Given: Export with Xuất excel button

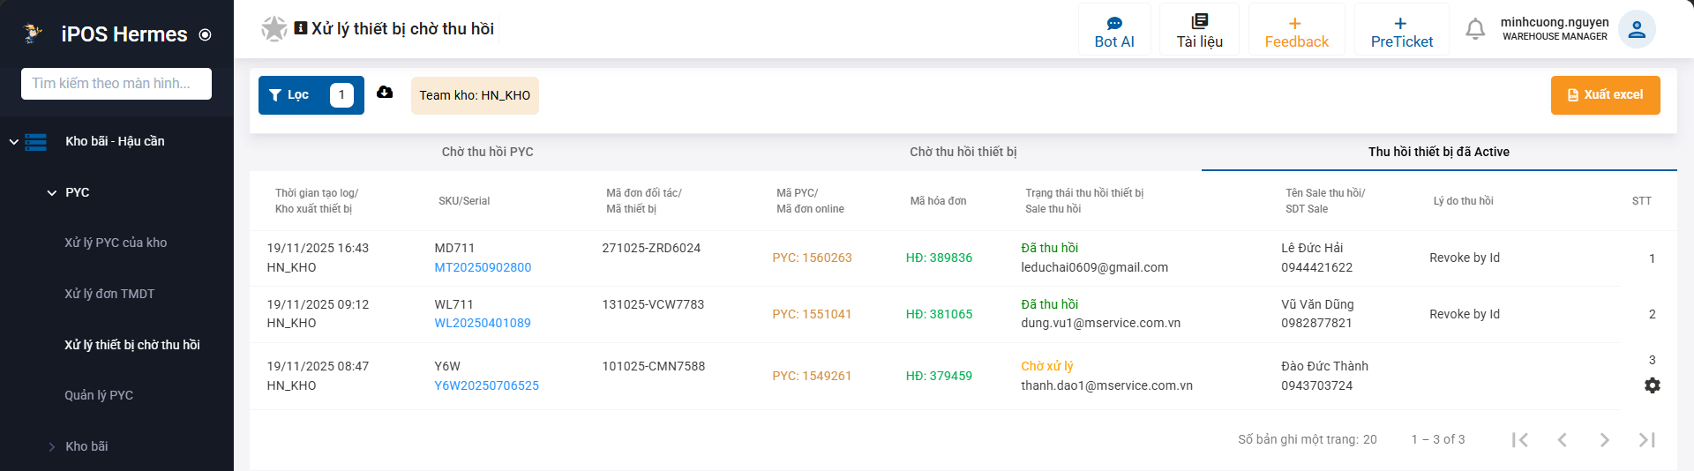Looking at the screenshot, I should tap(1605, 95).
